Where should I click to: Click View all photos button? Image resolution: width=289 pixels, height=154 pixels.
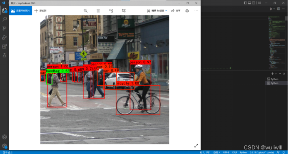pos(20,11)
